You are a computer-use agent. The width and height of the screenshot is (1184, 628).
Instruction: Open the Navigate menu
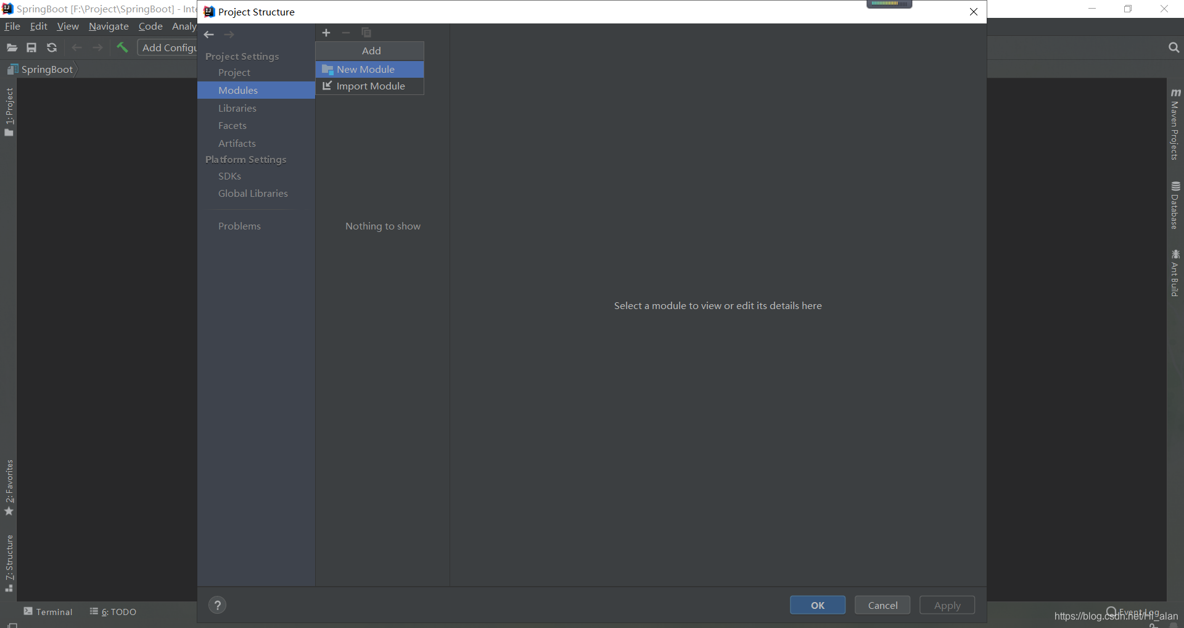tap(109, 26)
